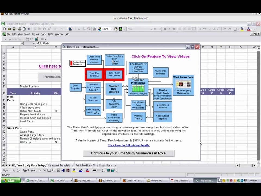Click Font Color A in Drawing toolbar
Screen dimensions: 261x196
click(87, 170)
